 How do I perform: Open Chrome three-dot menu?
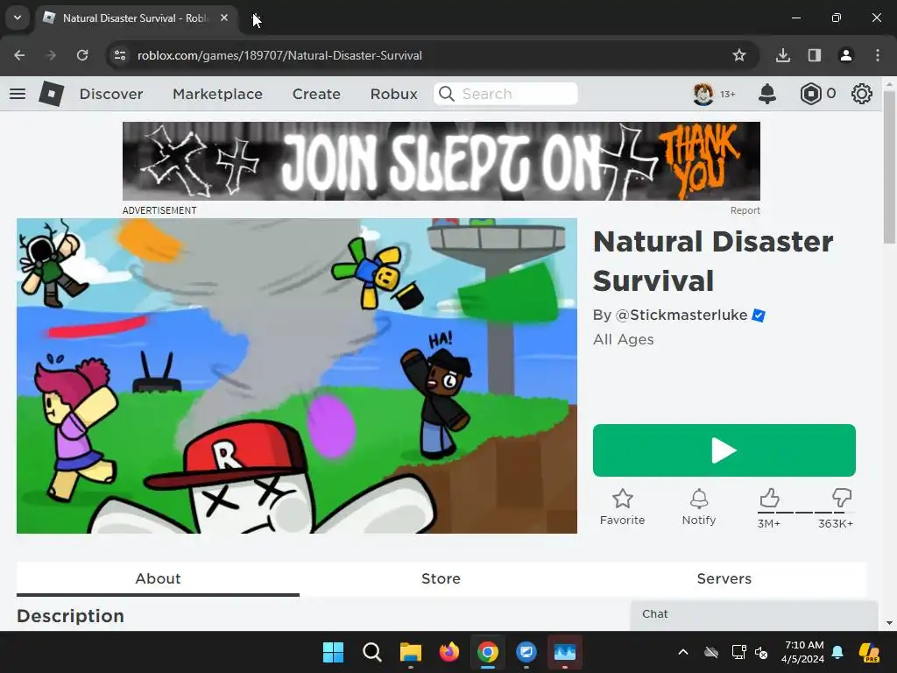click(x=878, y=55)
